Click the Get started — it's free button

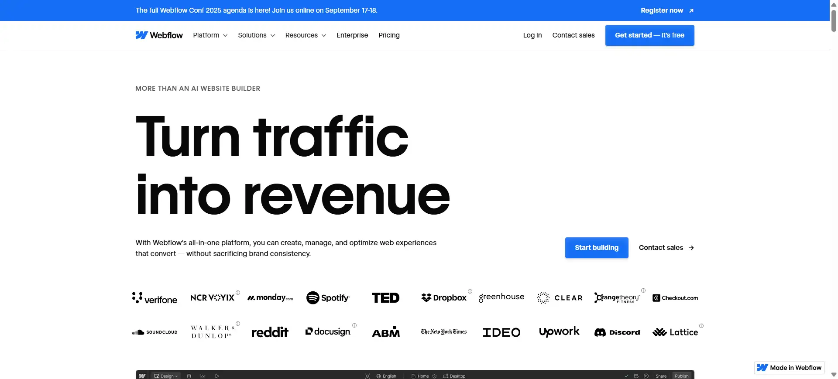coord(649,35)
